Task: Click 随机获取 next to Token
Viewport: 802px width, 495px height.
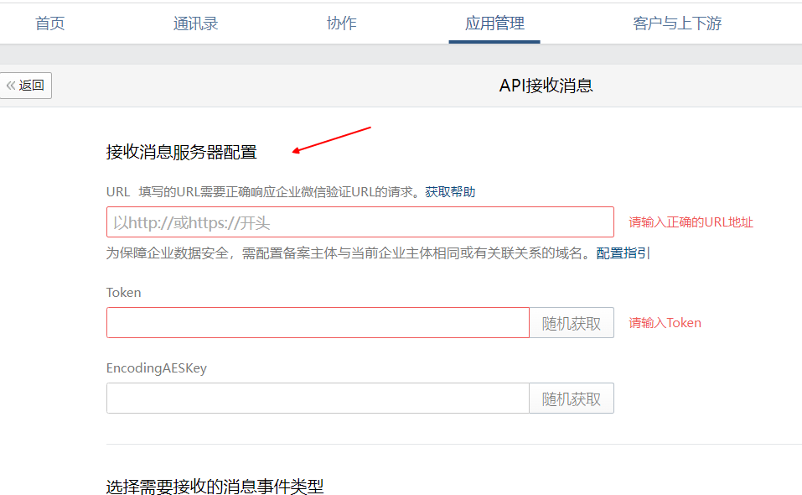Action: 572,322
